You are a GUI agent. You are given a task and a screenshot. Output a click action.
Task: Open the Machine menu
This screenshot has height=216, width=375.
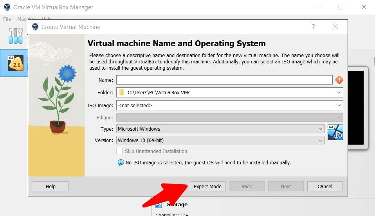coord(26,19)
